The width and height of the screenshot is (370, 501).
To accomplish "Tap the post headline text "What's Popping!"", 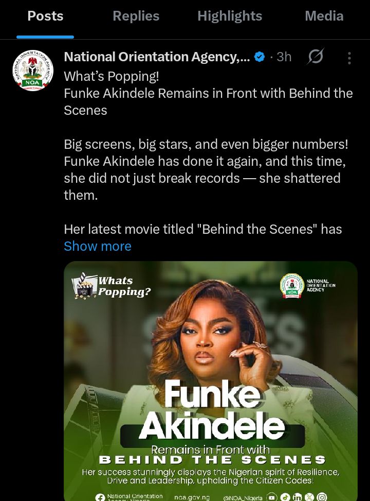I will 112,76.
